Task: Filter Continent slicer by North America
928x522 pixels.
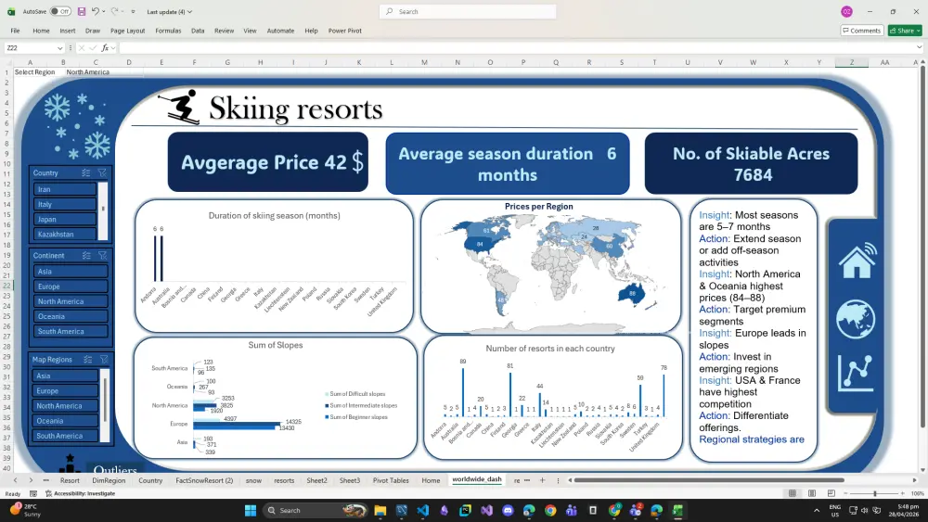Action: pos(71,301)
